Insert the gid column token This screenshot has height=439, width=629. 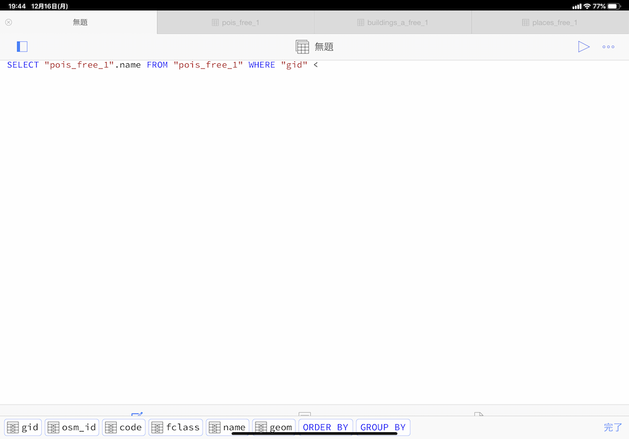tap(23, 427)
